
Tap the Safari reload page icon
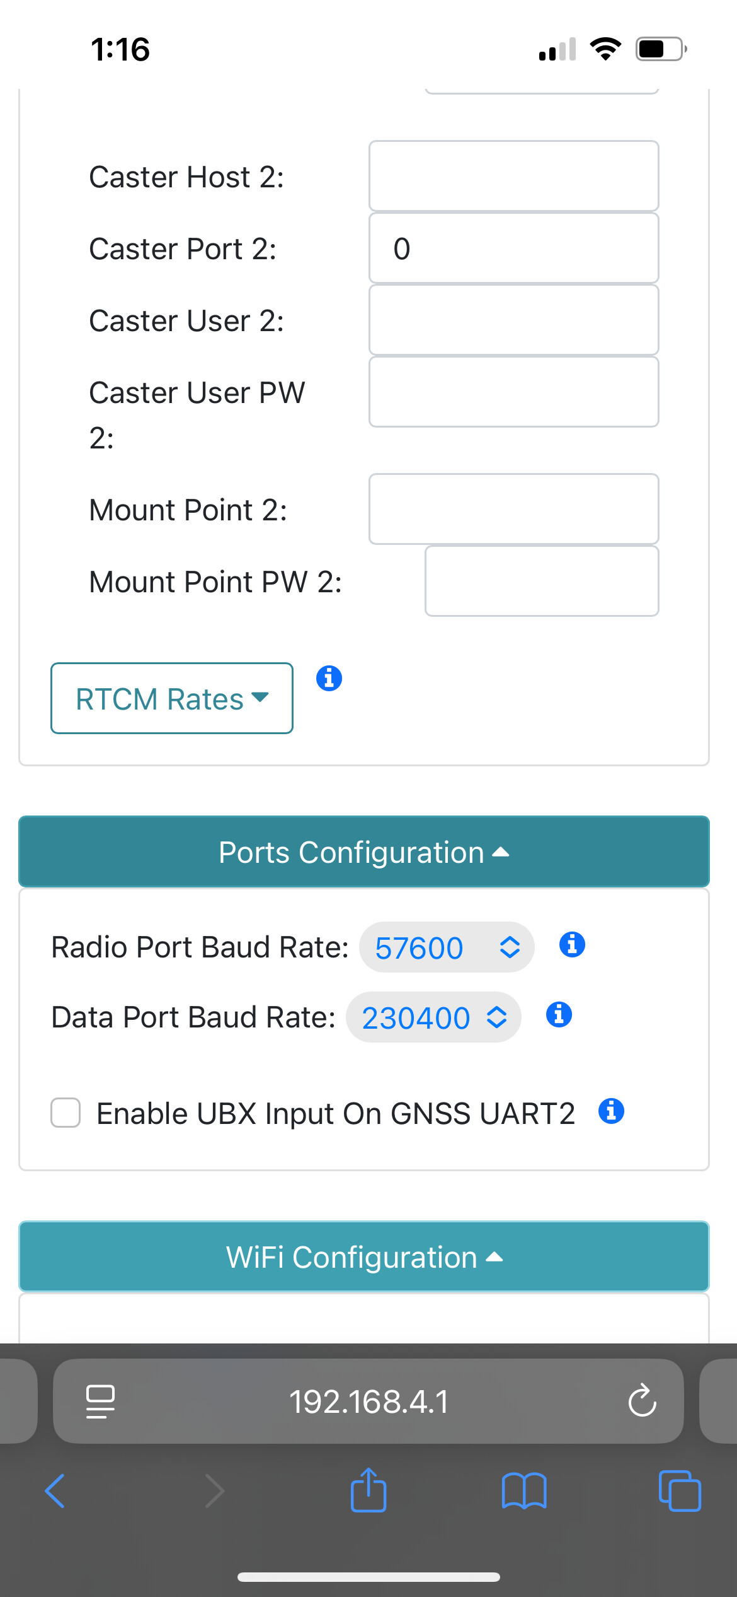[x=642, y=1401]
